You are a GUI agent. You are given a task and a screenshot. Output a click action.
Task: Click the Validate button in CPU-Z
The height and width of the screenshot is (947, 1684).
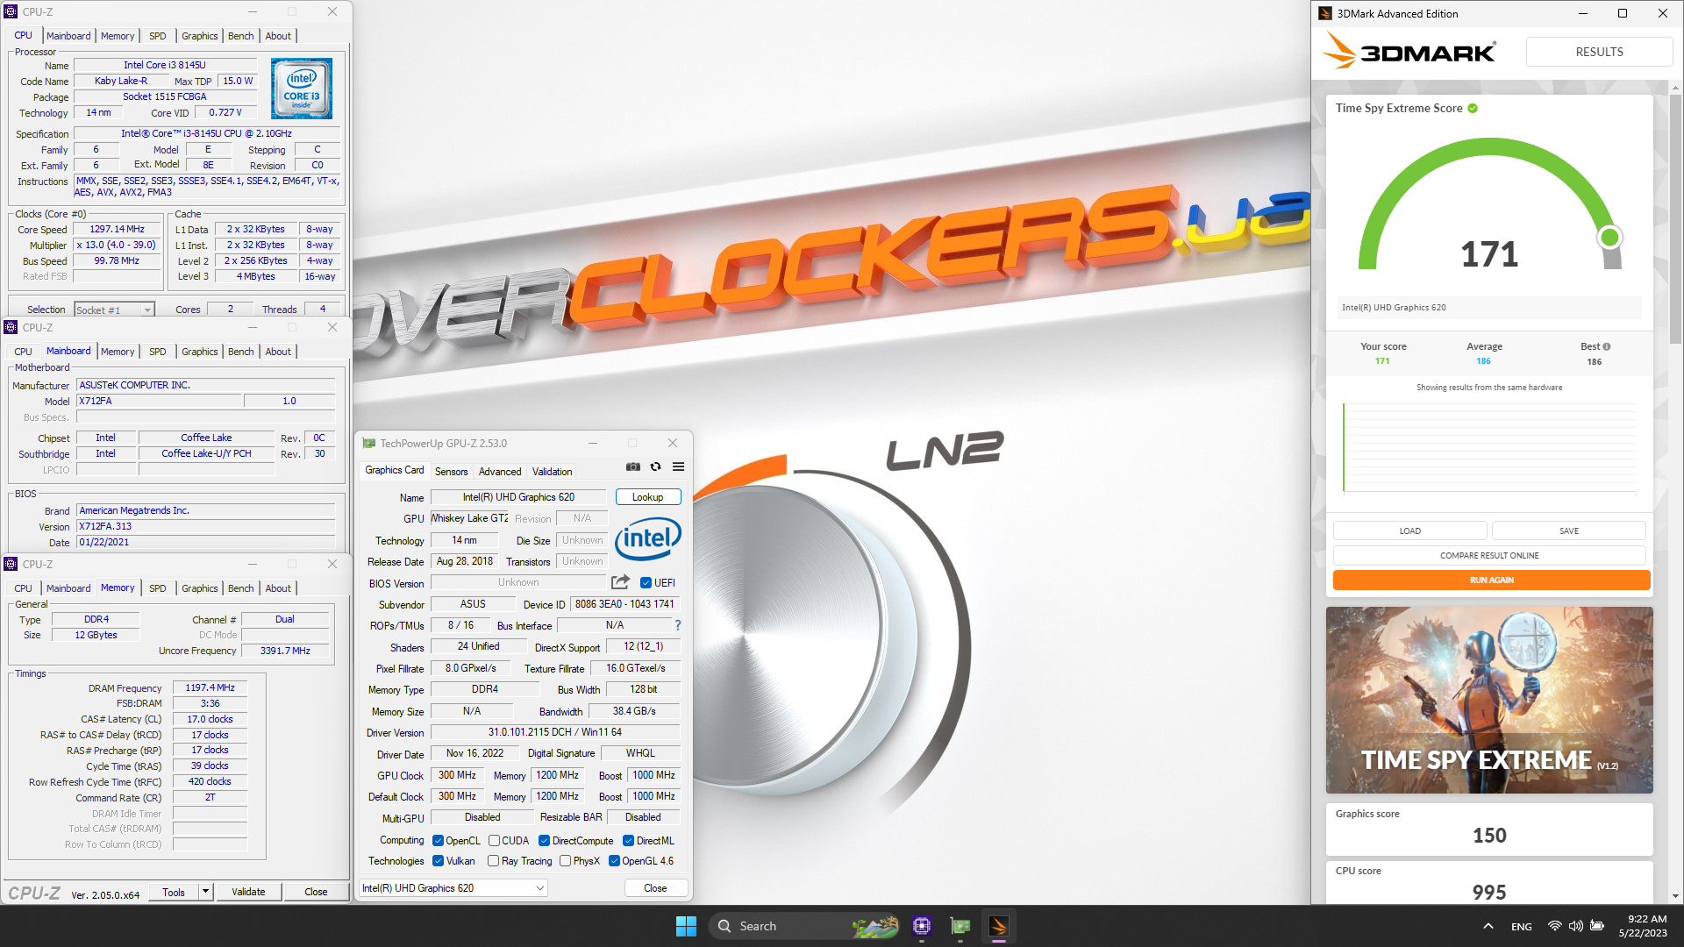pos(248,892)
